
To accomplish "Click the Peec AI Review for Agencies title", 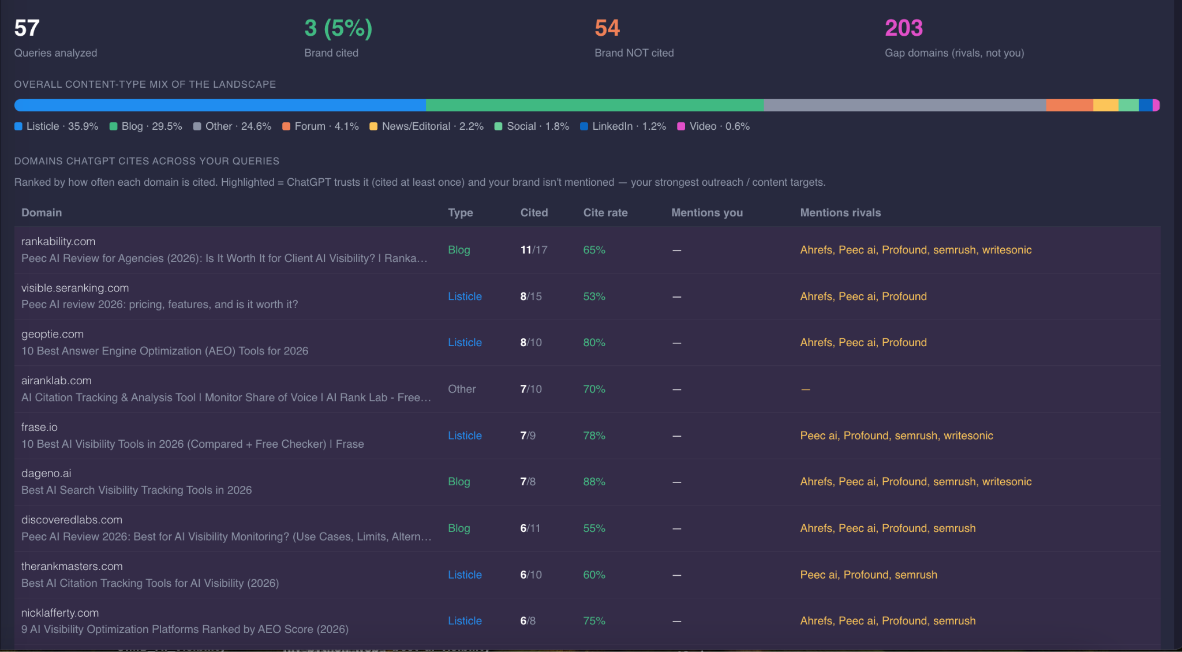I will coord(225,258).
